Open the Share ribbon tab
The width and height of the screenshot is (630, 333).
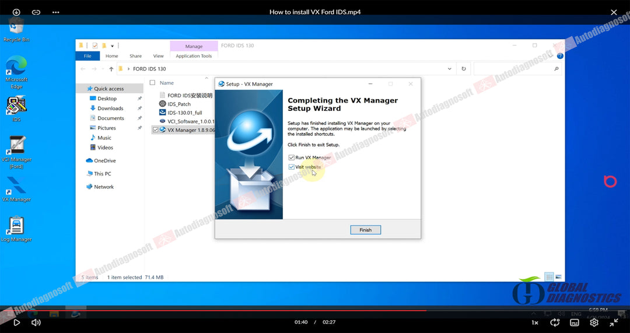click(135, 56)
